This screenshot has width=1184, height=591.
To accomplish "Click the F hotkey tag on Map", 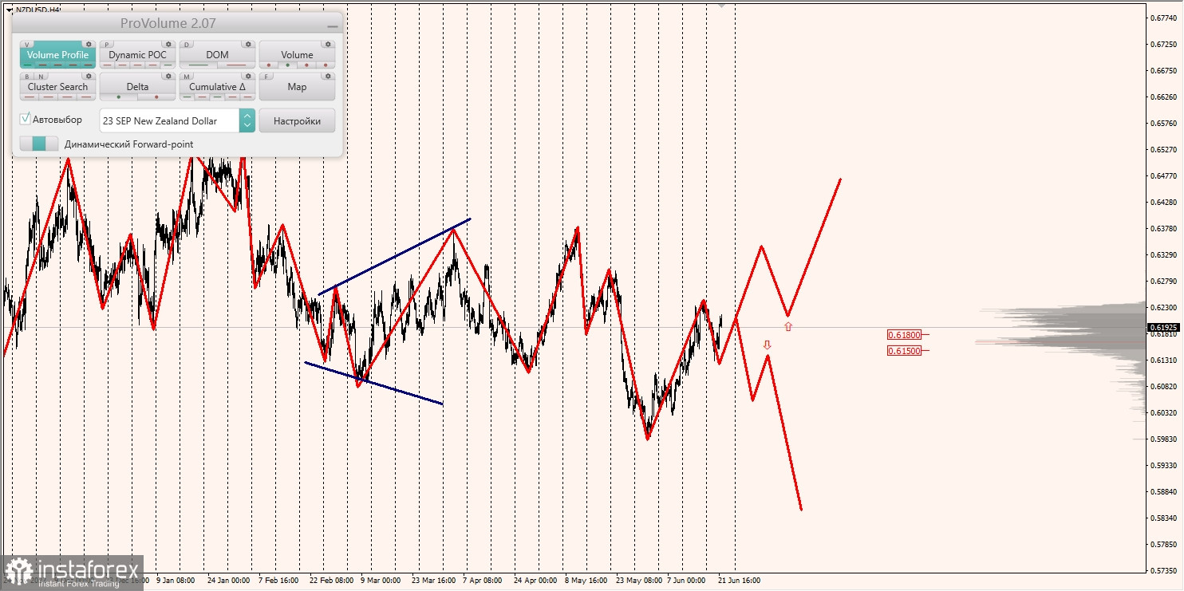I will click(266, 77).
